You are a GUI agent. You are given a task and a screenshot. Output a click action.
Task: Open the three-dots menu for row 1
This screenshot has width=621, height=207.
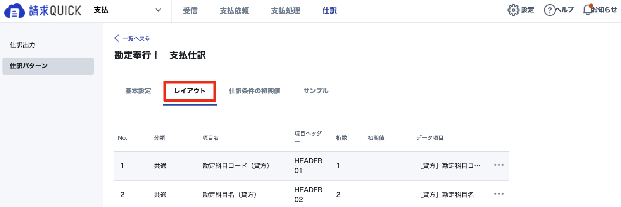(499, 165)
